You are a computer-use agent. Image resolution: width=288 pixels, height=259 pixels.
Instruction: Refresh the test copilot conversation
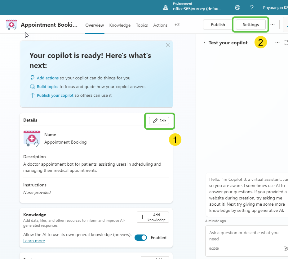tap(286, 42)
